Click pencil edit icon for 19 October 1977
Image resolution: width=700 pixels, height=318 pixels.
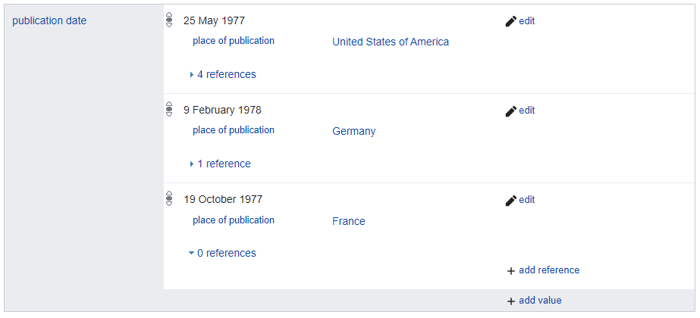[x=511, y=200]
